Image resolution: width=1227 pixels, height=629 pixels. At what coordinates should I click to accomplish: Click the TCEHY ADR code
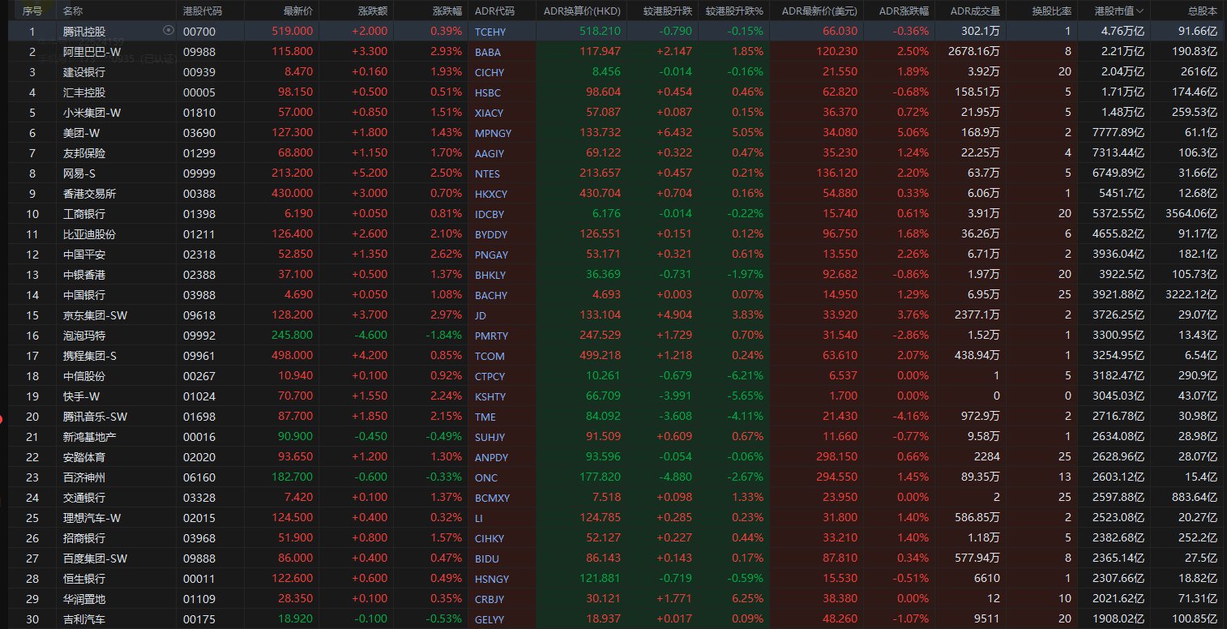click(490, 32)
